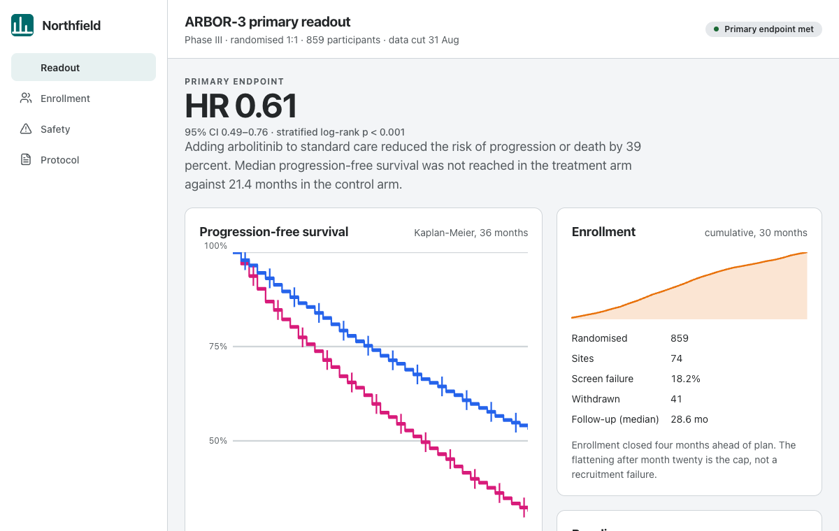Select the 'ARBOR-3 primary readout' title

coord(268,22)
